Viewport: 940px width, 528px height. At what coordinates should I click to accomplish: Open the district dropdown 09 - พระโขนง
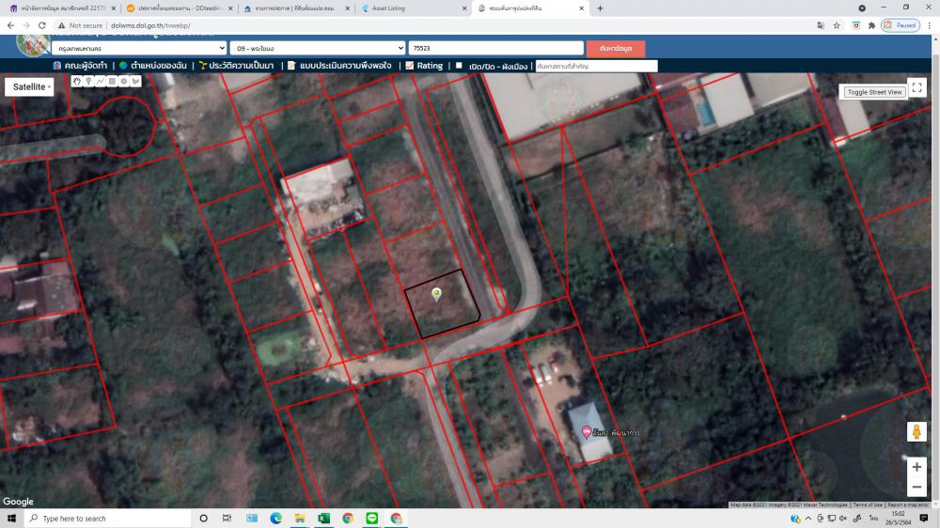(317, 48)
